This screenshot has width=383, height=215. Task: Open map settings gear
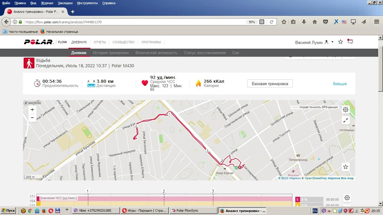click(x=346, y=110)
